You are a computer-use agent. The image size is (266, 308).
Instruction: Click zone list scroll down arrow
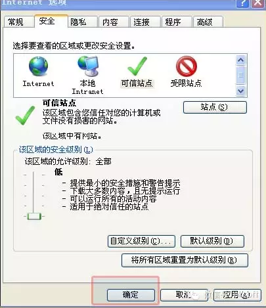[241, 91]
